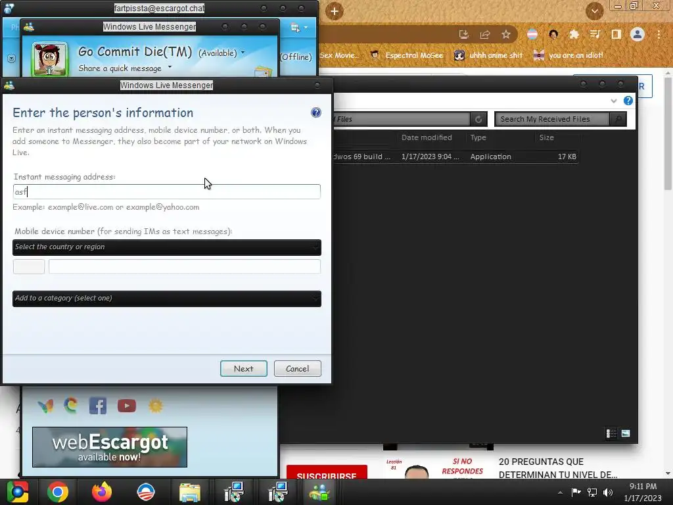This screenshot has width=673, height=505.
Task: Click the network tray icon
Action: 592,492
